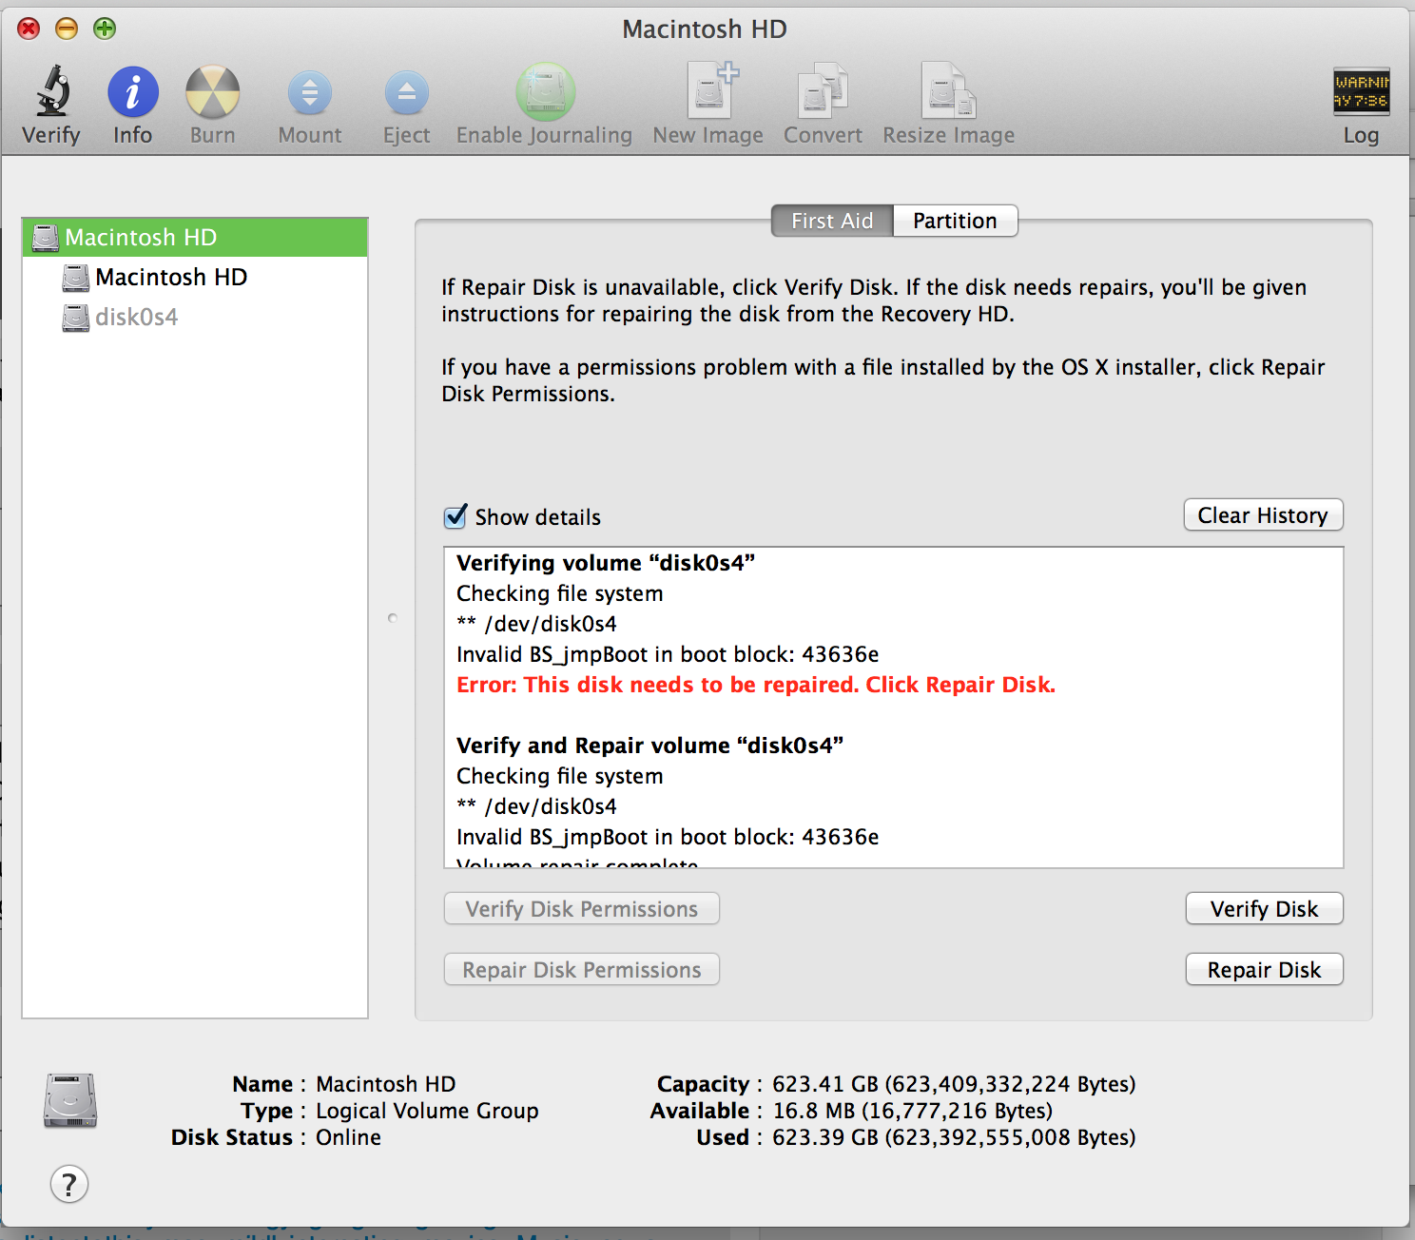Click the Available value 16.8 MB
Viewport: 1415px width, 1240px height.
912,1111
